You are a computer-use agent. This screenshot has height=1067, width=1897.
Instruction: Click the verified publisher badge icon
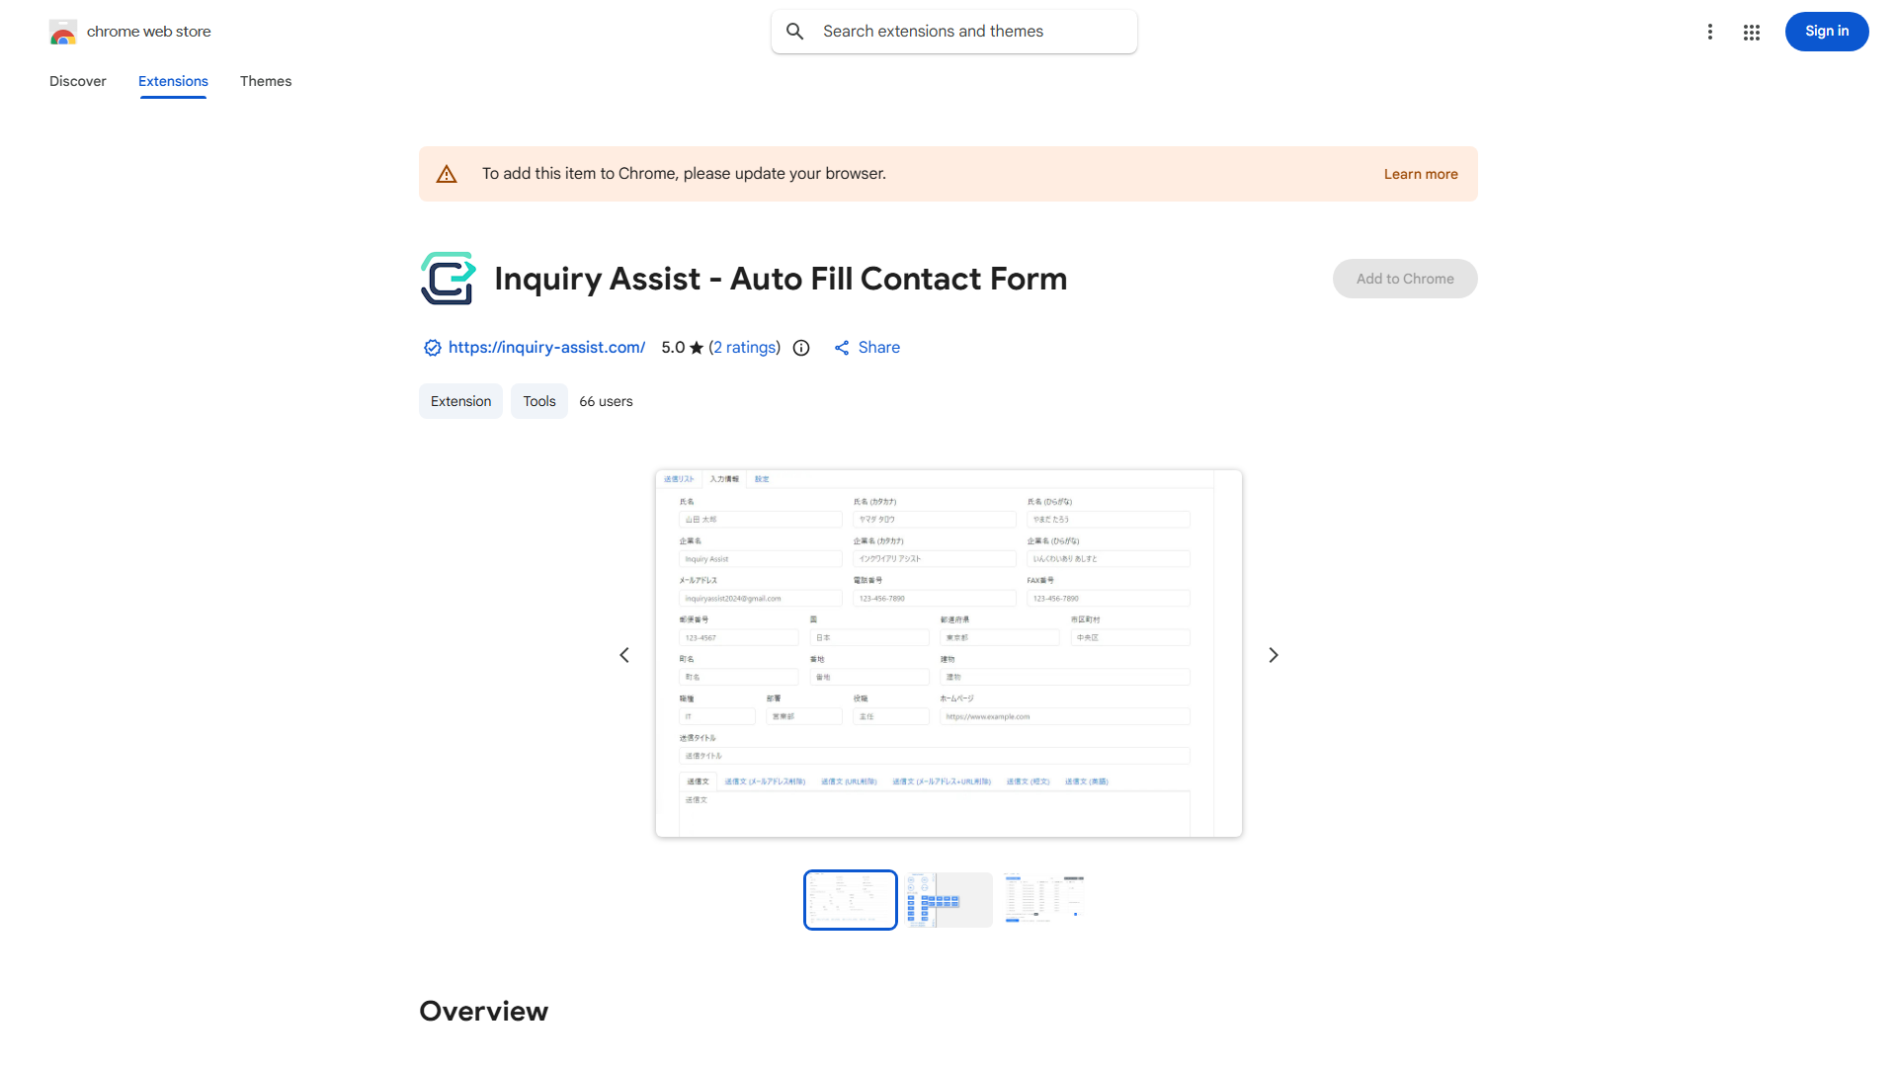pyautogui.click(x=432, y=347)
